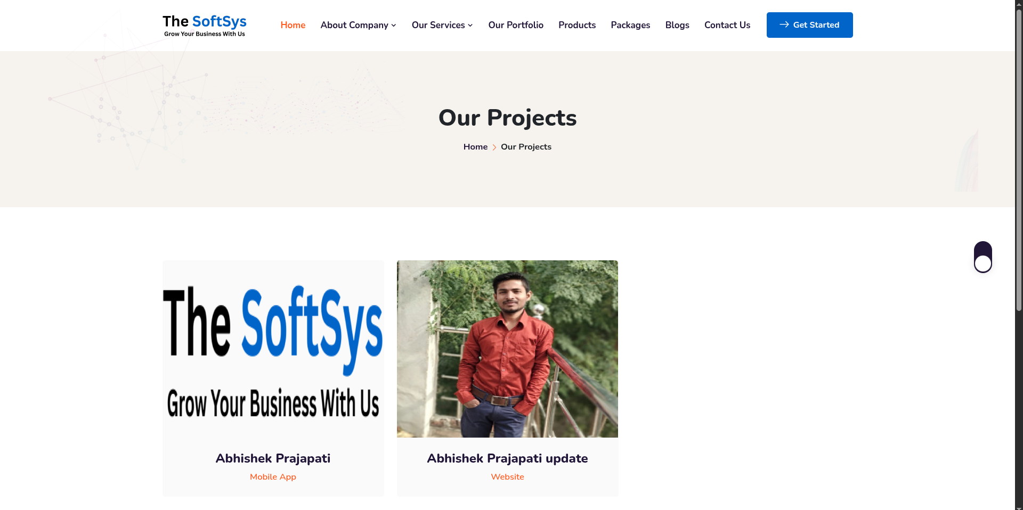Click the Get Started button
This screenshot has width=1023, height=510.
[809, 25]
